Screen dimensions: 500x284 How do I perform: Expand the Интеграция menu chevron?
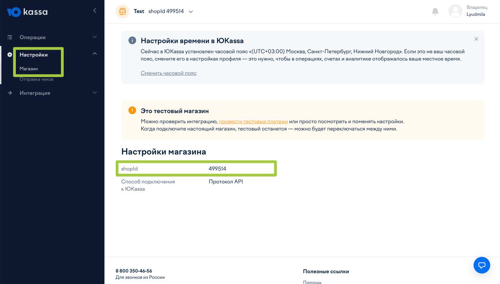click(95, 93)
